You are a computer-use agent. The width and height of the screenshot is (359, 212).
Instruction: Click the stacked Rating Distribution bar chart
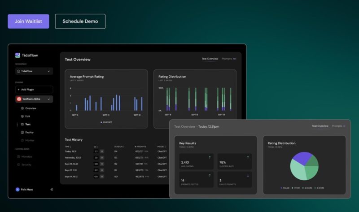[195, 100]
